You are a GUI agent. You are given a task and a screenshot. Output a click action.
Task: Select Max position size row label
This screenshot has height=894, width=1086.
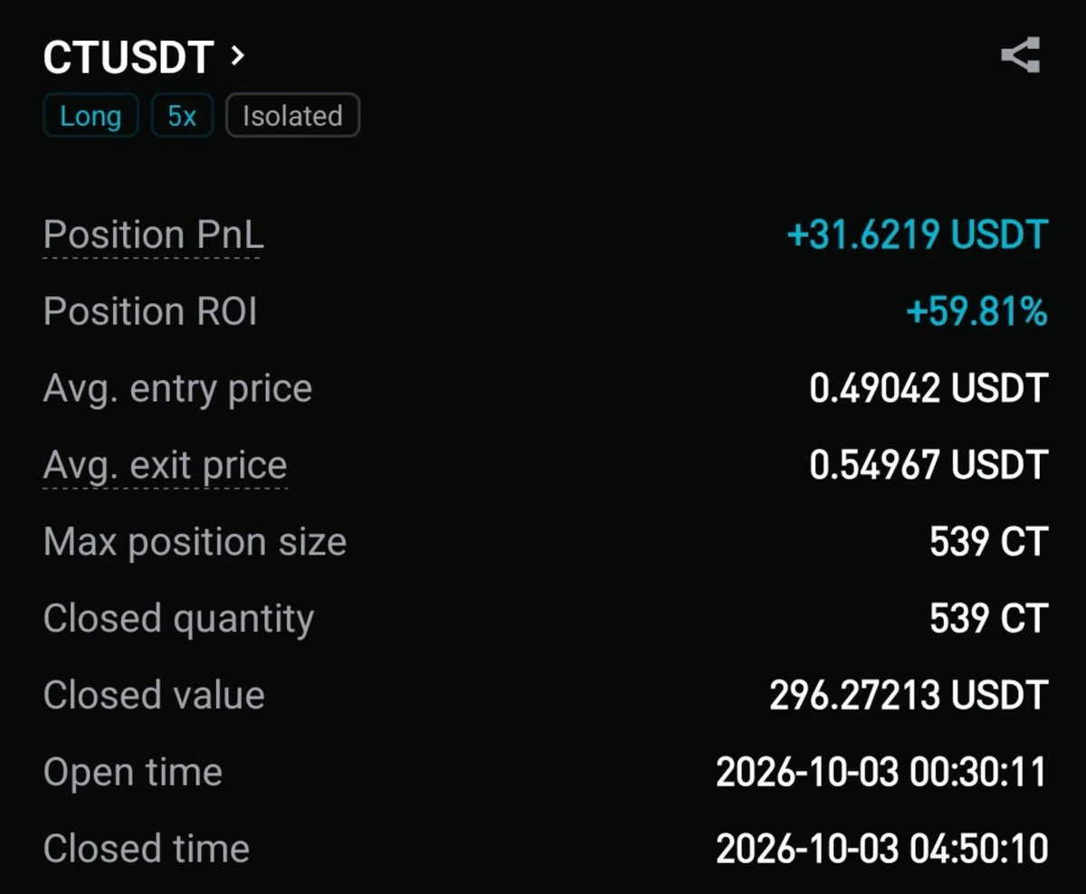195,542
